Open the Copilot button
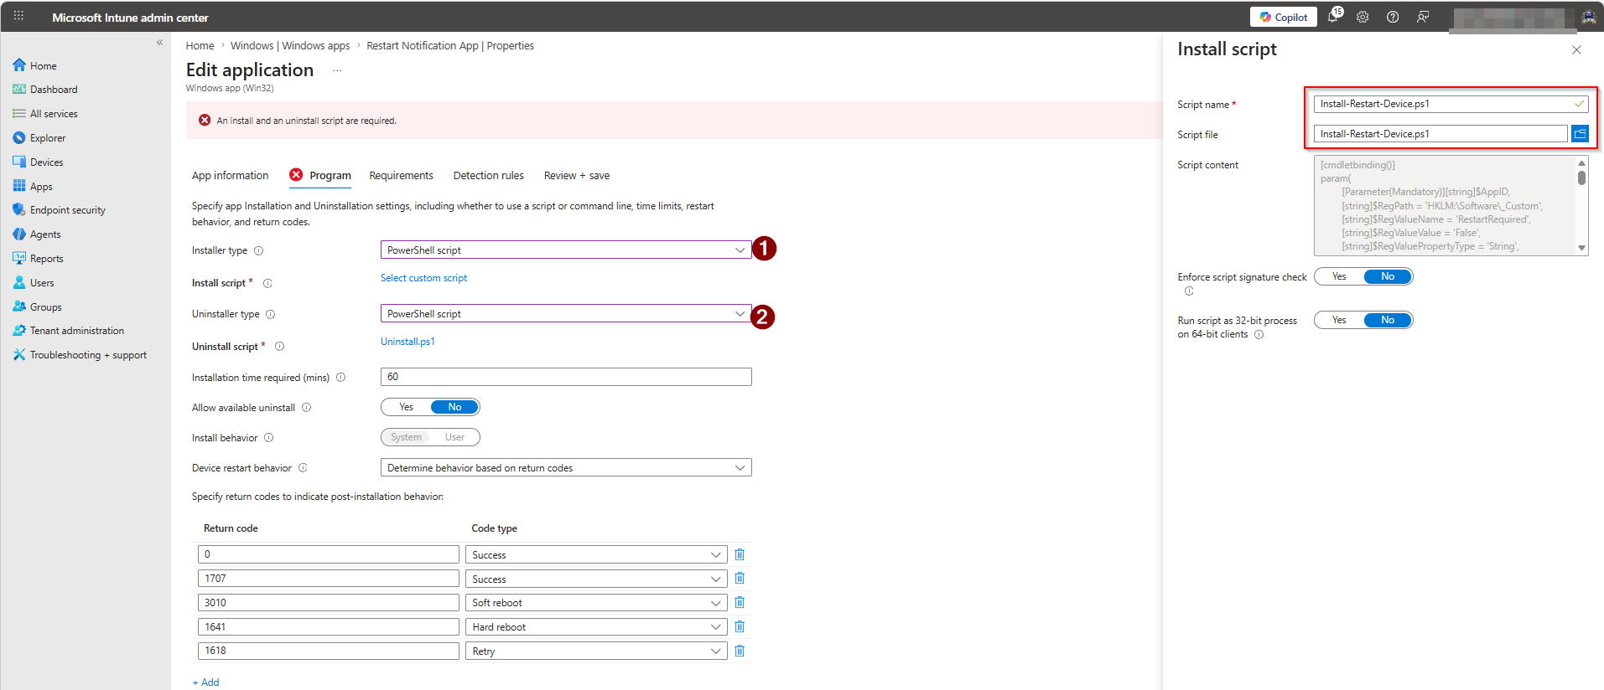The height and width of the screenshot is (690, 1604). tap(1283, 17)
